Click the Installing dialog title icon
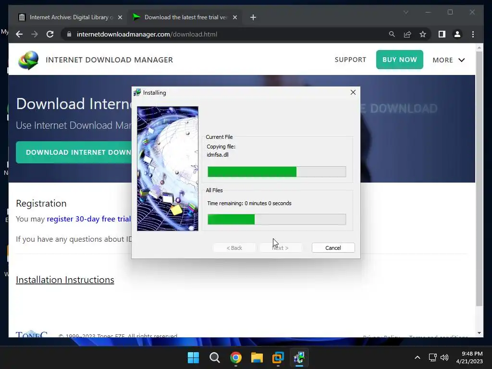 click(137, 93)
